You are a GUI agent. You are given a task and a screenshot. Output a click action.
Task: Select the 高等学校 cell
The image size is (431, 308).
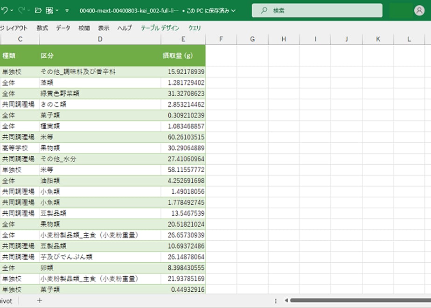20,148
